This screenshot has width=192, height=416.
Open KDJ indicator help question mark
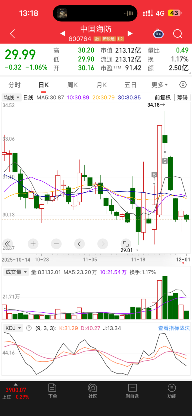[29, 328]
